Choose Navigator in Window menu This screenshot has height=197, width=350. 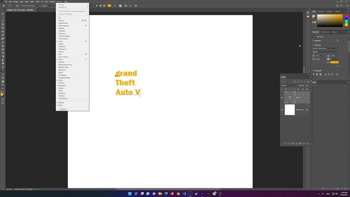click(72, 70)
